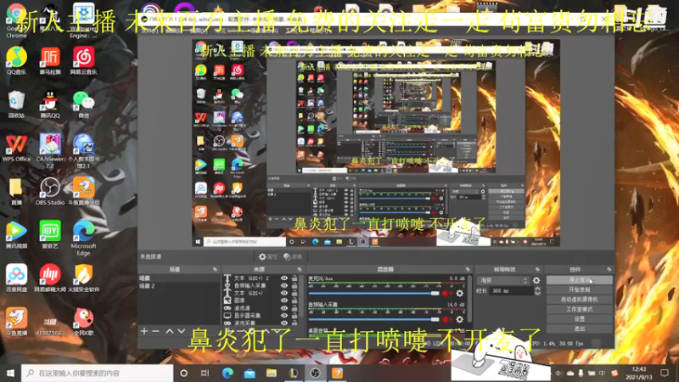Toggle lock on 游戏源 source
The image size is (679, 382).
coord(295,308)
